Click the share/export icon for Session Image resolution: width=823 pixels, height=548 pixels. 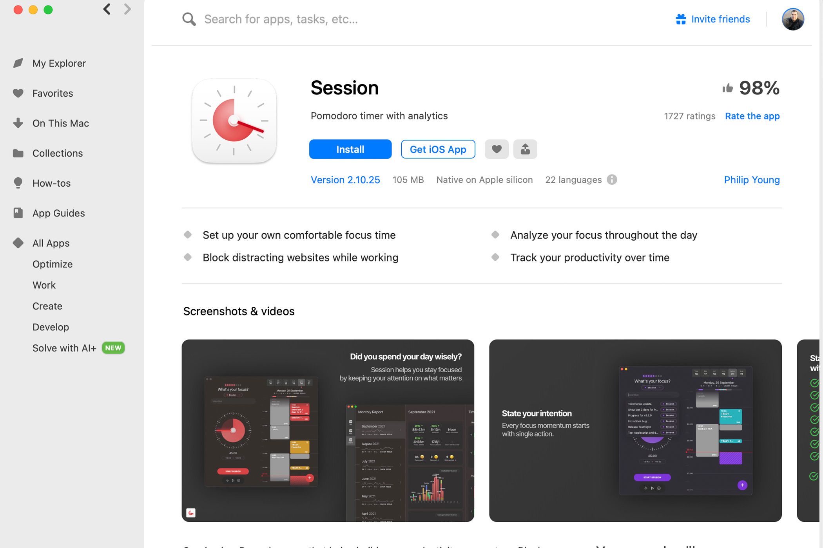[526, 149]
